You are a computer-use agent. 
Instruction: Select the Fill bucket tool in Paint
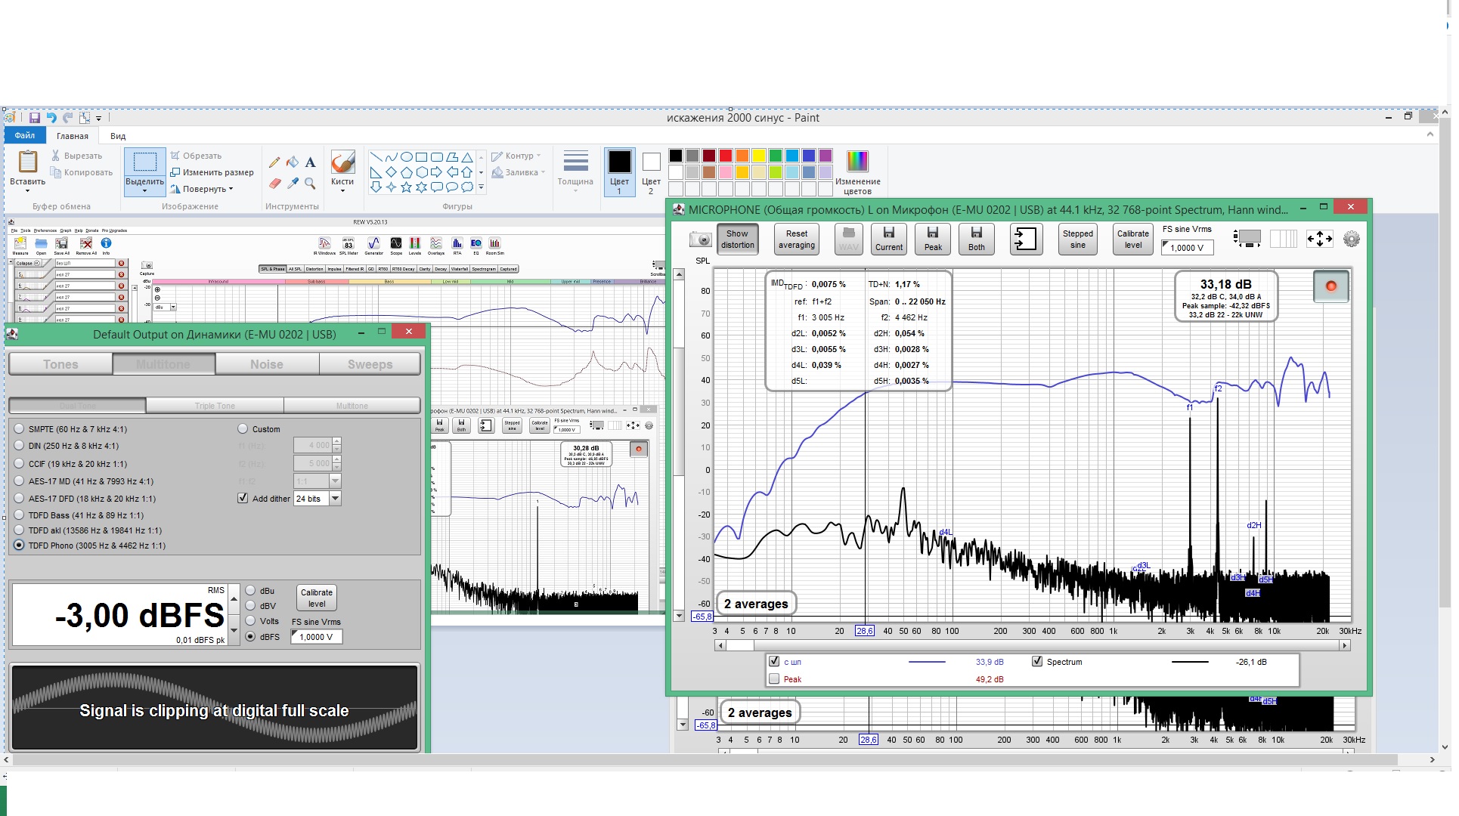tap(293, 162)
